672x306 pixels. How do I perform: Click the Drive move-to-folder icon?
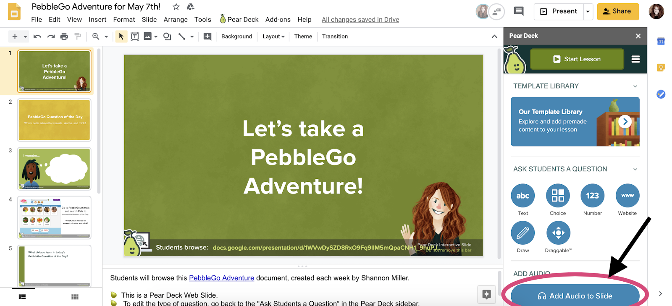tap(190, 7)
